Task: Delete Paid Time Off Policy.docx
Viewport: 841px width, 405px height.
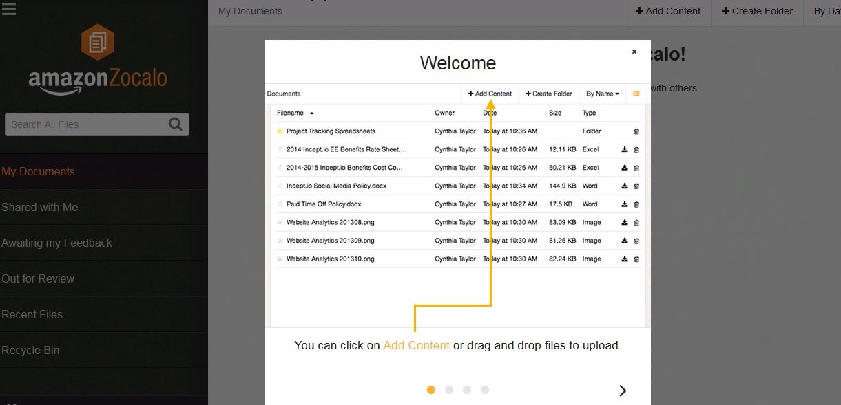Action: [x=636, y=204]
